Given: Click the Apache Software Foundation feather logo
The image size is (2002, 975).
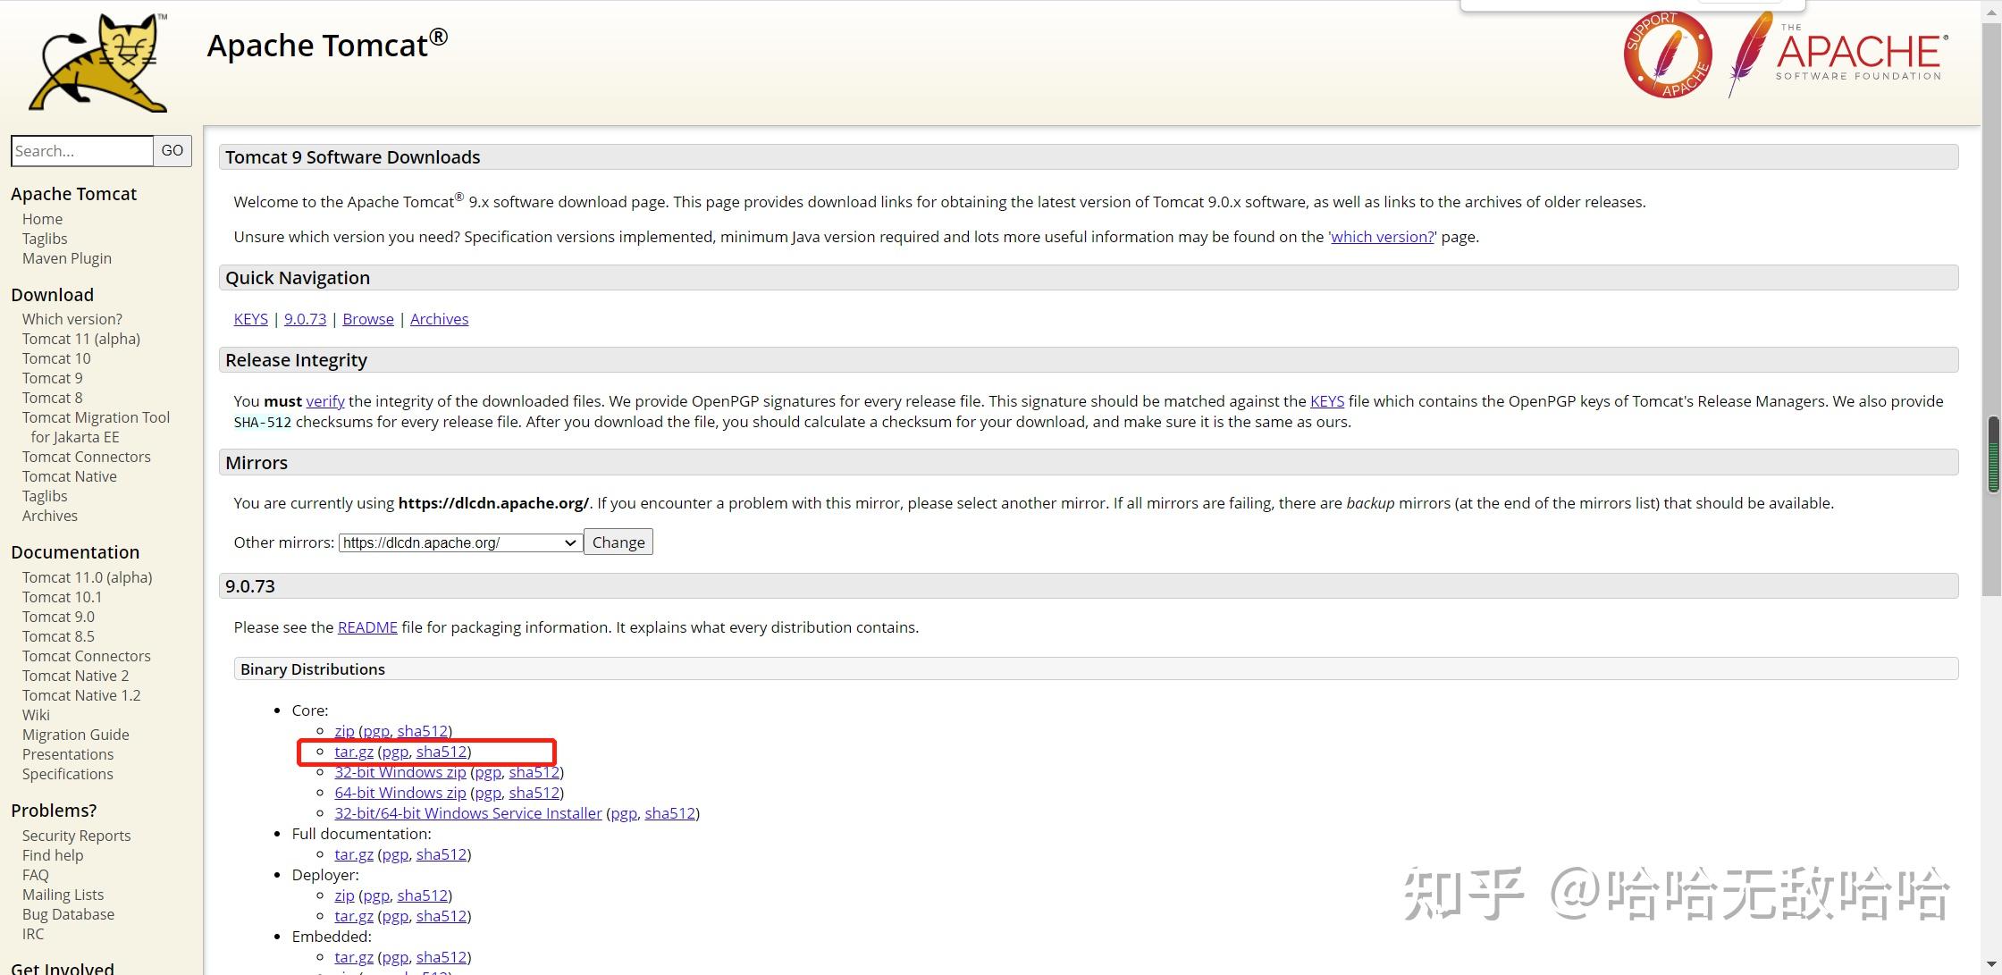Looking at the screenshot, I should (1837, 54).
